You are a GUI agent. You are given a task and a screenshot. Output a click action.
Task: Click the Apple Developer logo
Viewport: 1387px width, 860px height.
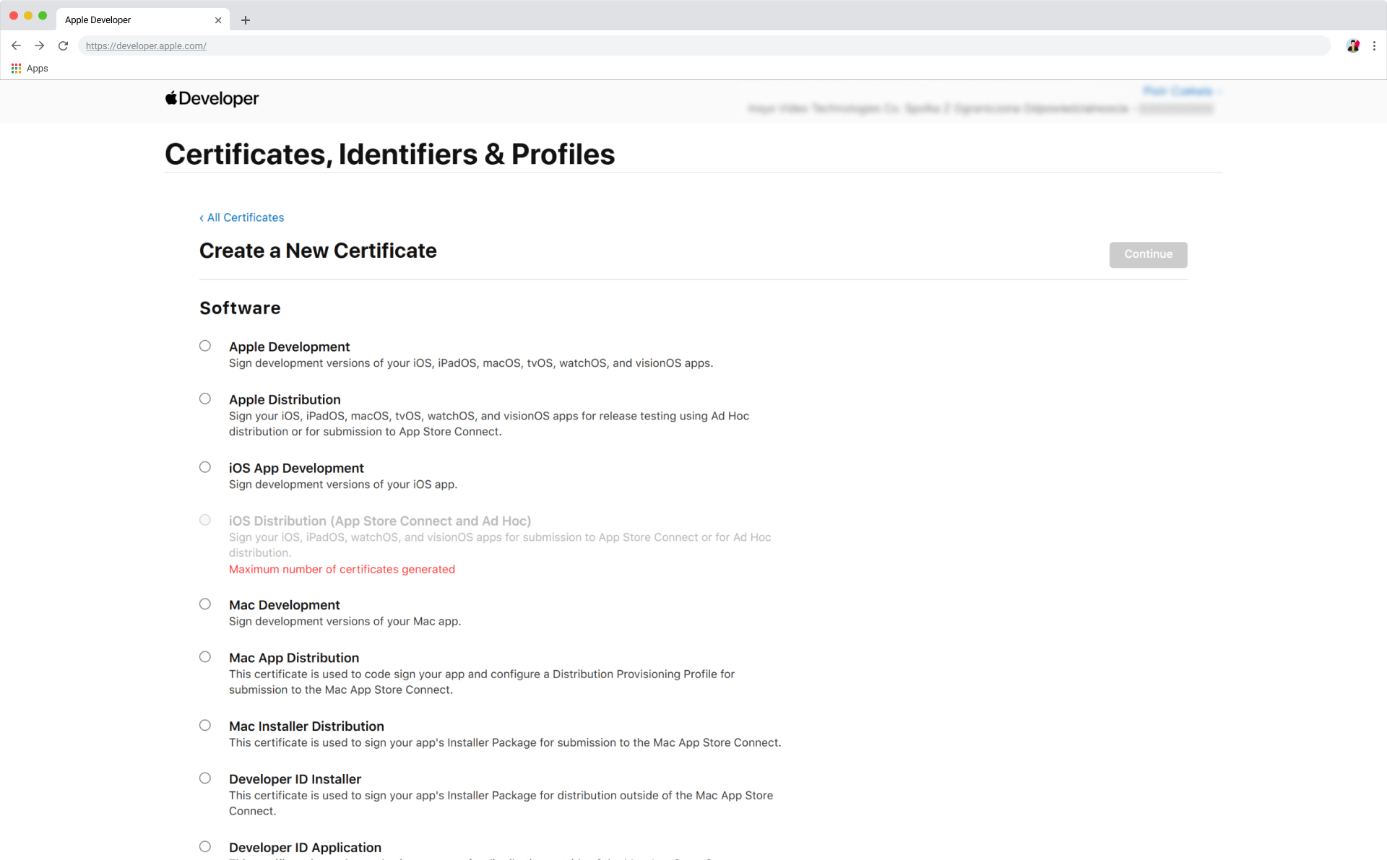pyautogui.click(x=212, y=99)
